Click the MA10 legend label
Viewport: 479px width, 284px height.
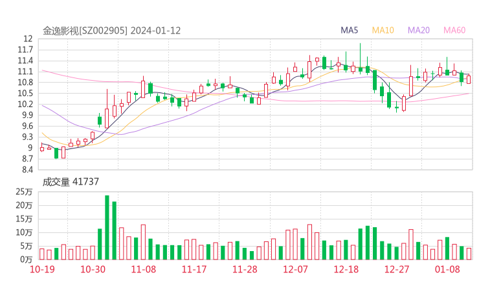click(383, 30)
